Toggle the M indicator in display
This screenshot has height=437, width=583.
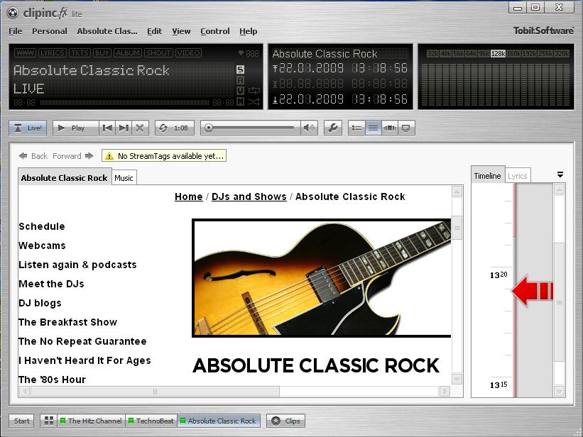(x=240, y=101)
